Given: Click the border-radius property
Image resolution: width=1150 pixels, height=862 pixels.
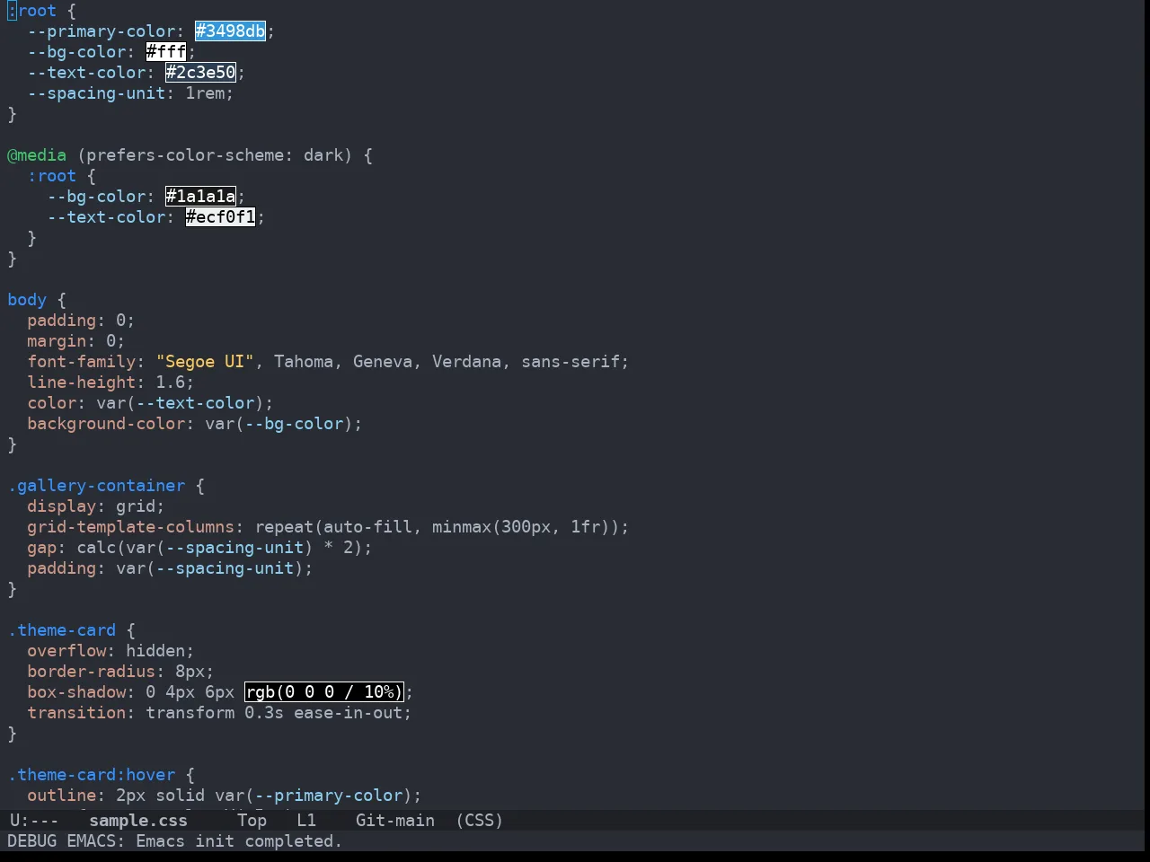Looking at the screenshot, I should [x=92, y=672].
